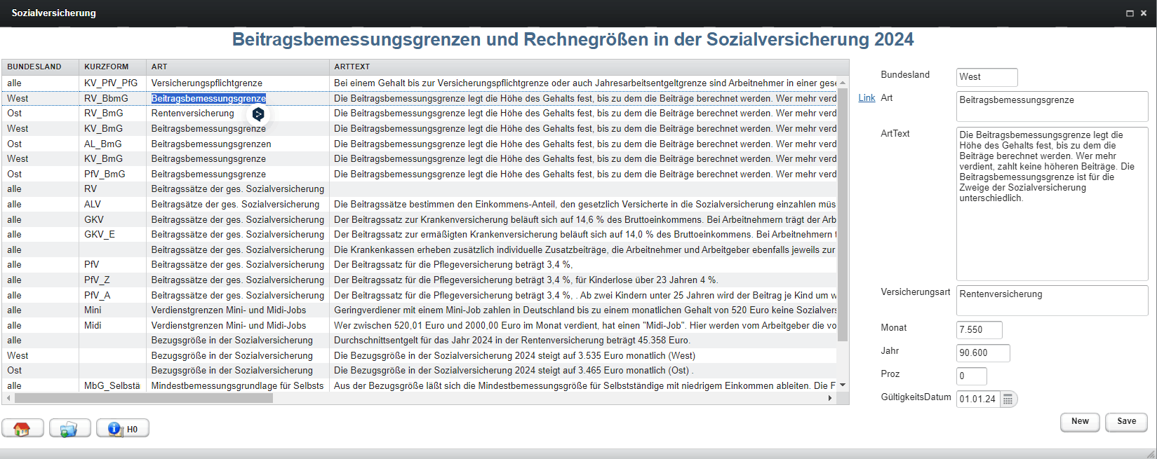Click the Beitragsbemessungsgrenzen cell in AL_BmG row
The image size is (1157, 459).
(238, 144)
